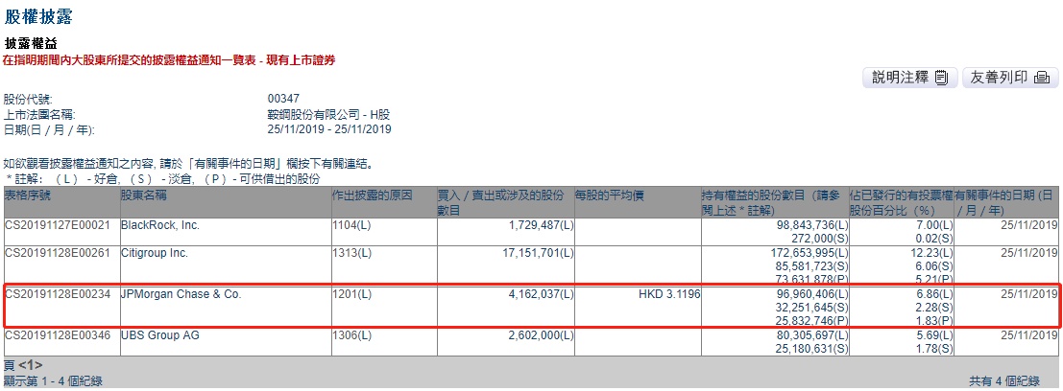The image size is (1063, 391).
Task: Click date range 25/11/2019 - 25/11/2019
Action: [x=328, y=129]
